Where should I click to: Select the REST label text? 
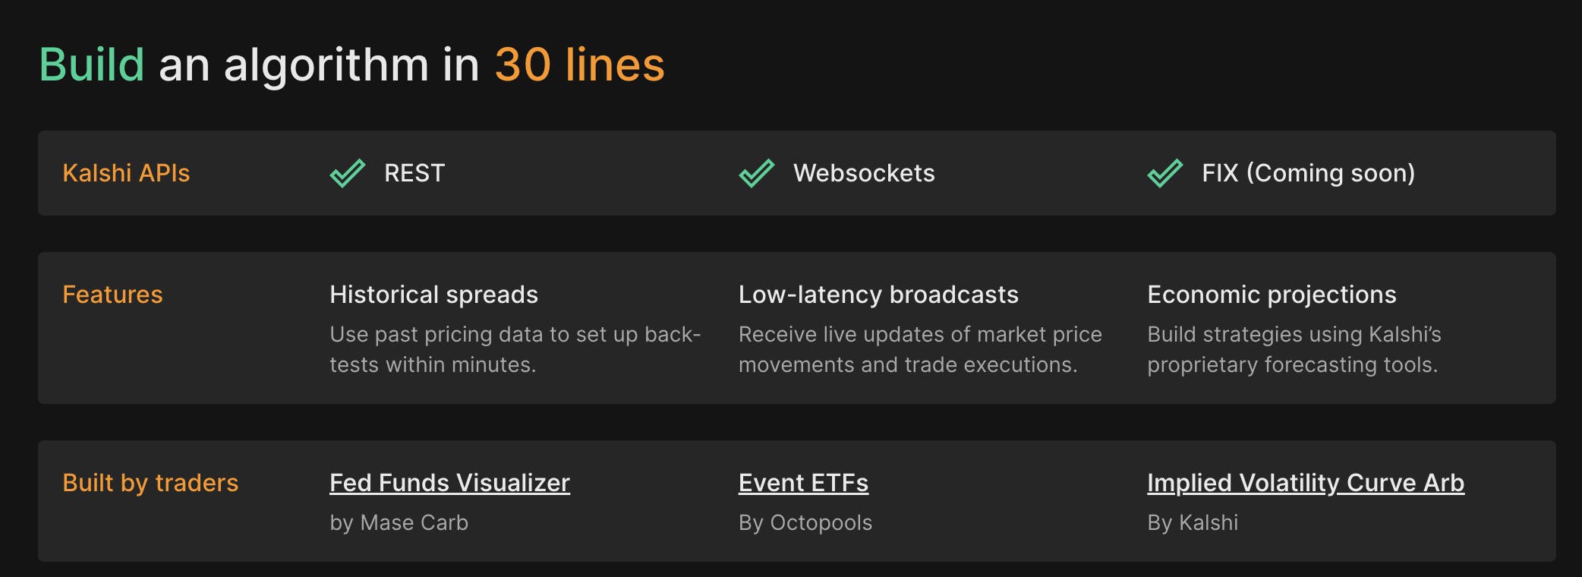click(x=414, y=173)
